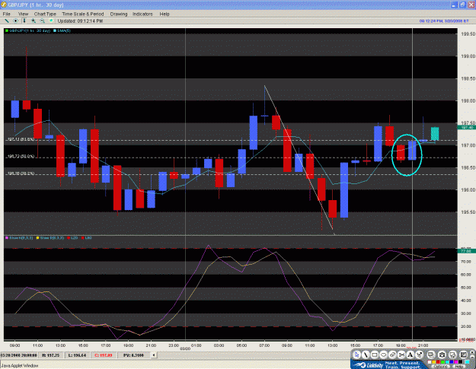Screen dimensions: 476x369
Task: Click the whiteboard annotate screen icon
Action: [453, 355]
